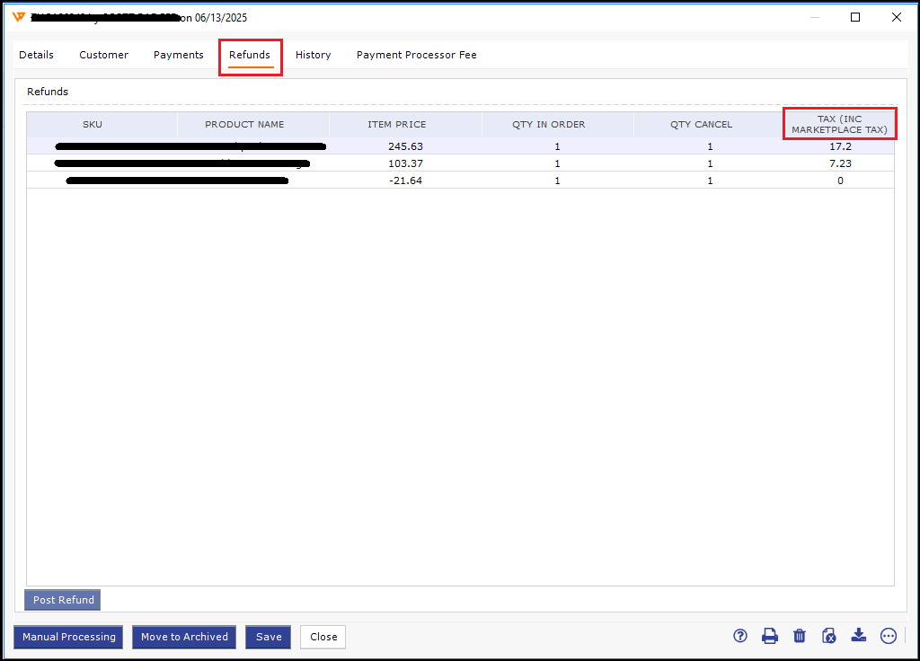Image resolution: width=920 pixels, height=661 pixels.
Task: Switch to the Details tab
Action: click(37, 55)
